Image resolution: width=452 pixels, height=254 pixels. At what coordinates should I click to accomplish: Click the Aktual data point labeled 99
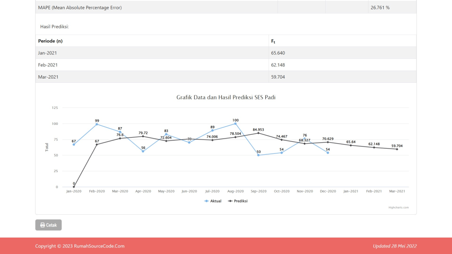[x=97, y=124]
